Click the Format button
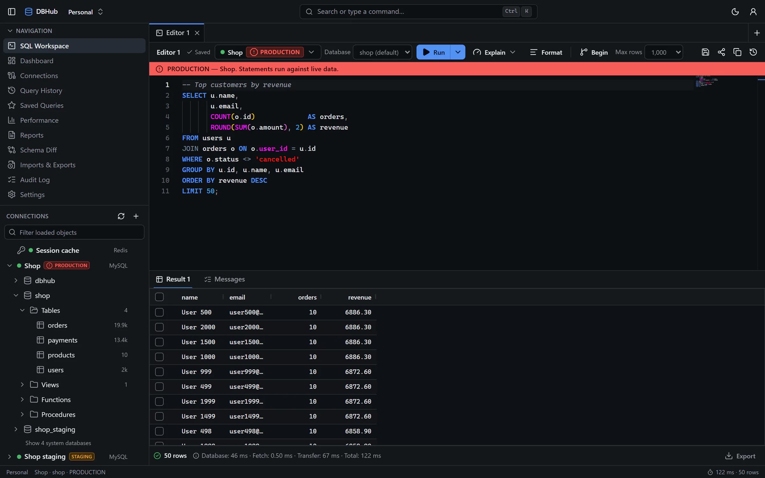Screen dimensions: 765x478 coord(546,52)
